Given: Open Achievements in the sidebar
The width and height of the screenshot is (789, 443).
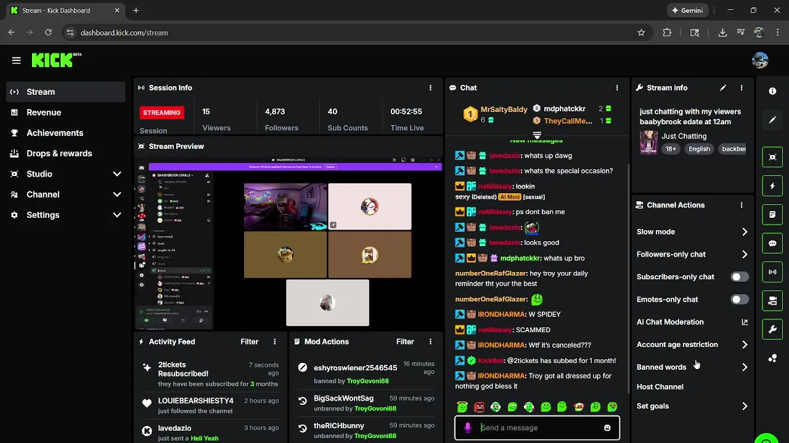Looking at the screenshot, I should point(65,133).
